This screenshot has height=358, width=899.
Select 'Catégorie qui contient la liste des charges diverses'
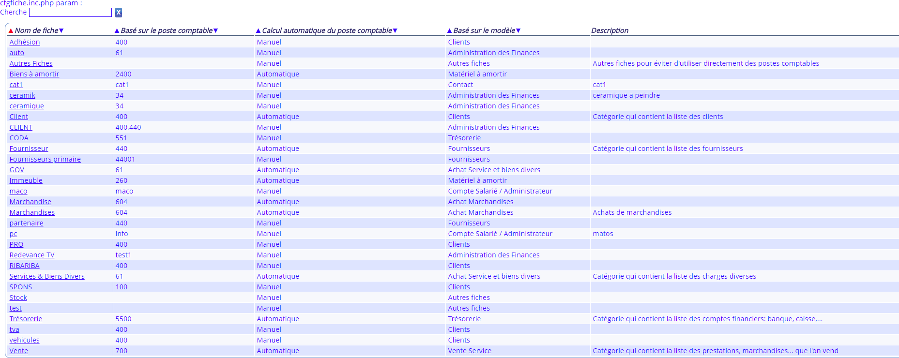[x=674, y=276]
